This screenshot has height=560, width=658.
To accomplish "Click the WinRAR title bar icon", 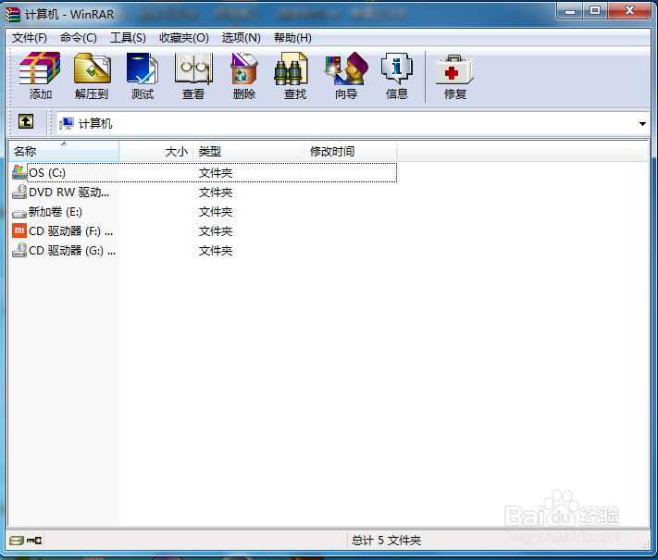I will [13, 14].
